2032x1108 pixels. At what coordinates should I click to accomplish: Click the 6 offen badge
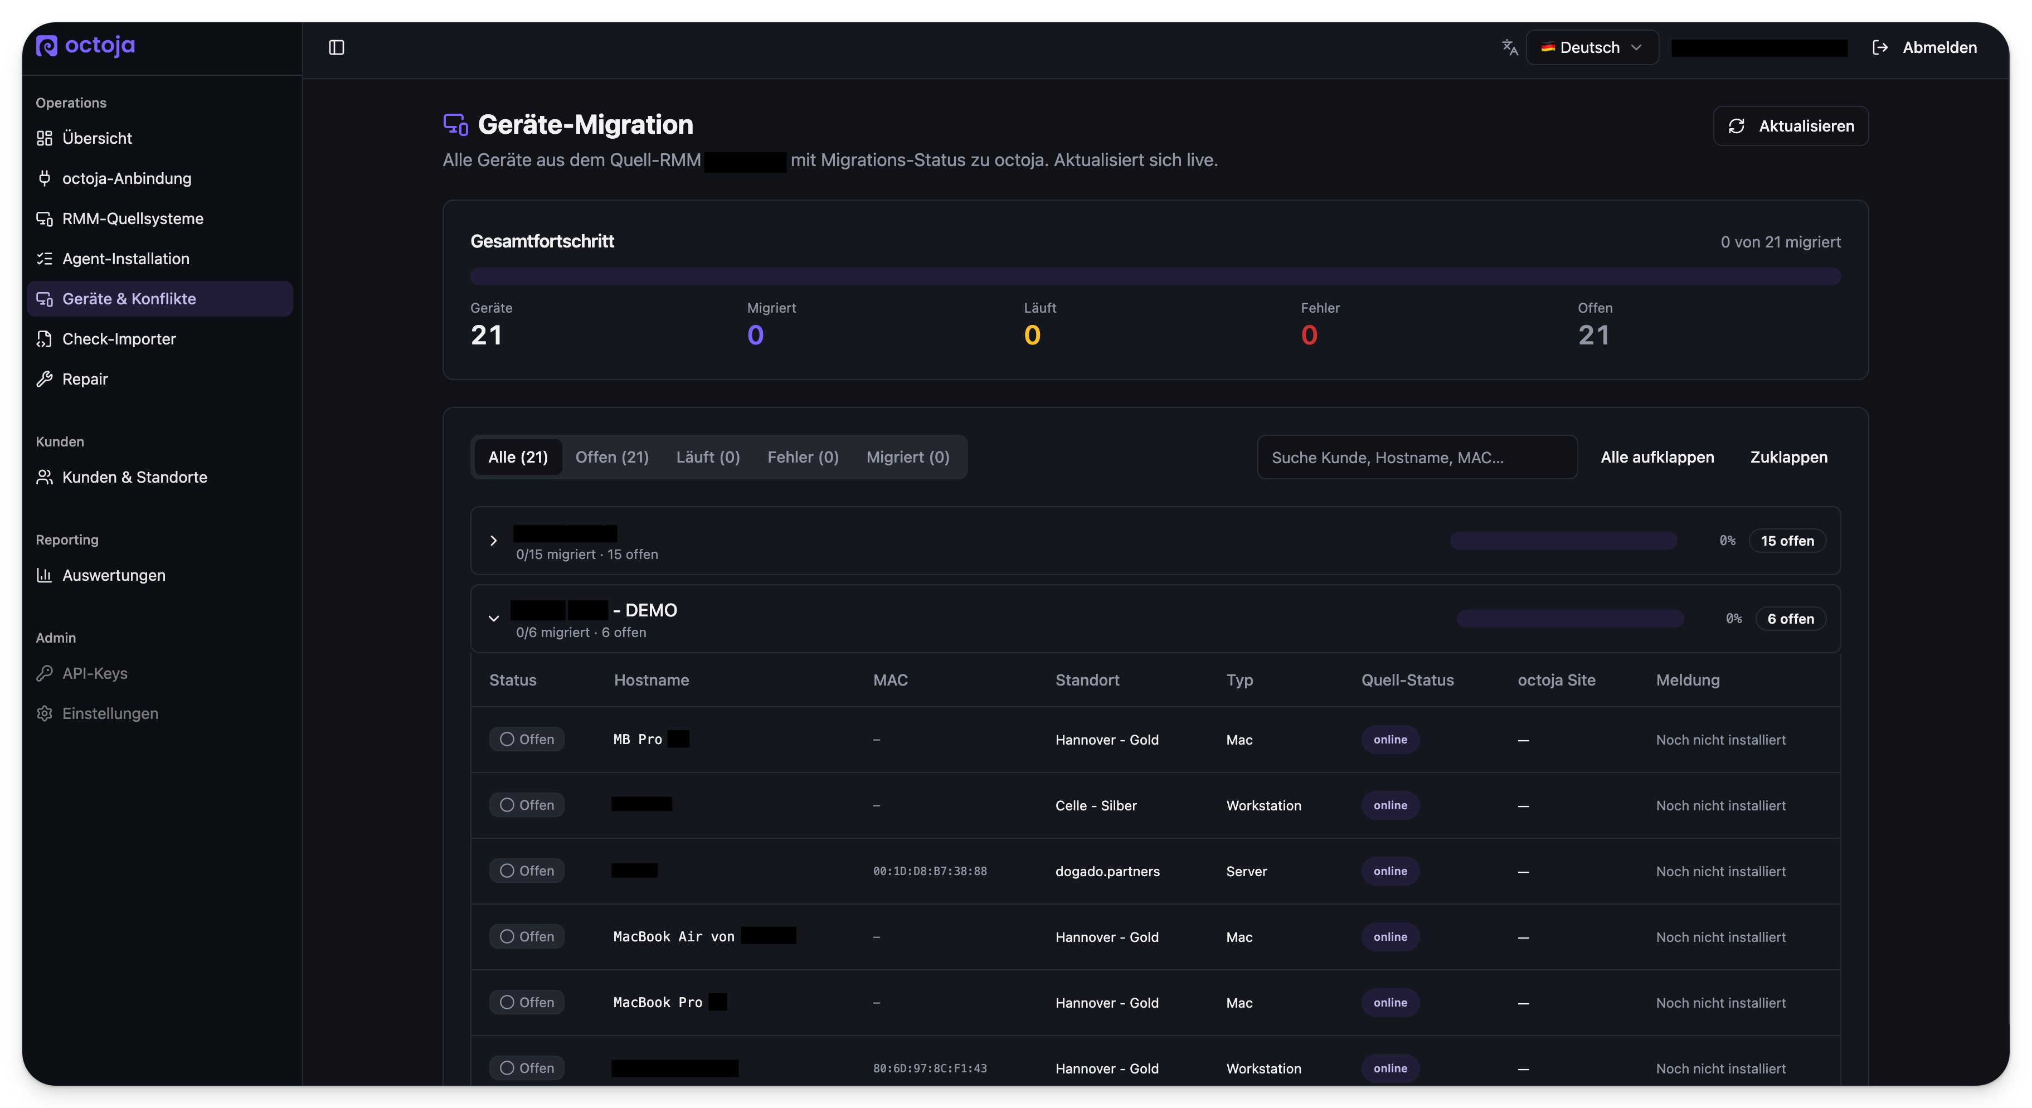[1791, 619]
